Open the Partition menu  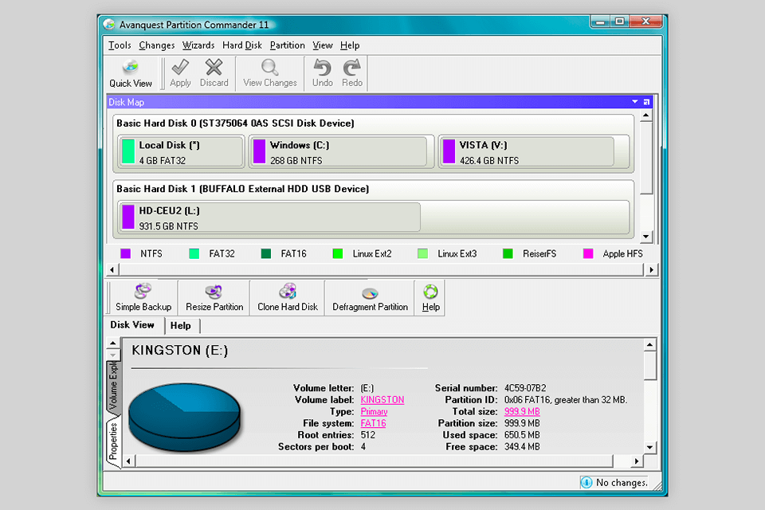288,45
